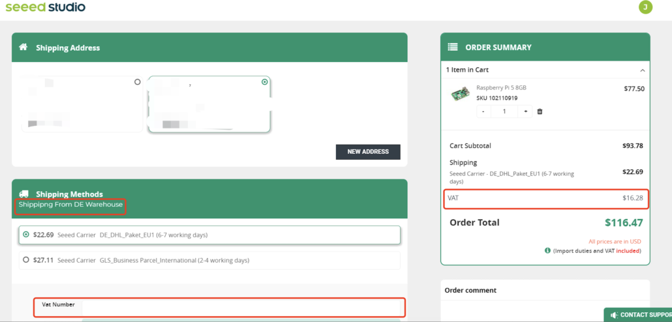Increase item quantity with plus button
The width and height of the screenshot is (672, 322).
tap(526, 111)
